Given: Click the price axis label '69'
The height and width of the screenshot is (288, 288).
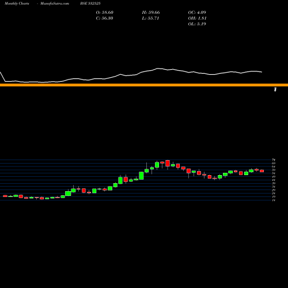Looking at the screenshot, I should tap(274, 163).
